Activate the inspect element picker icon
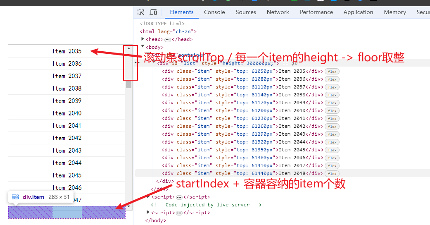This screenshot has width=430, height=225. point(141,12)
